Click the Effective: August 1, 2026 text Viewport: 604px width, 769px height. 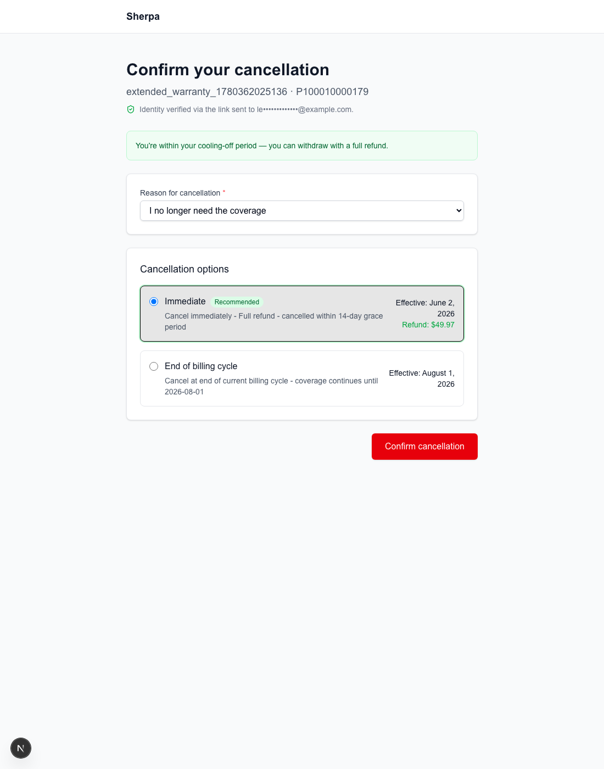point(422,378)
